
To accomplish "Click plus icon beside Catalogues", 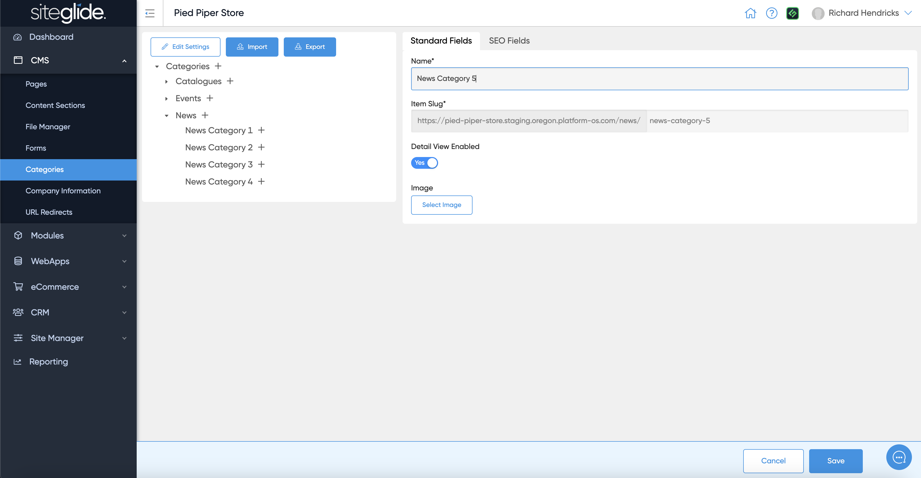I will pyautogui.click(x=230, y=81).
